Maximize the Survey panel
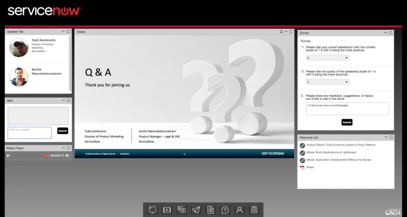 [x=391, y=33]
